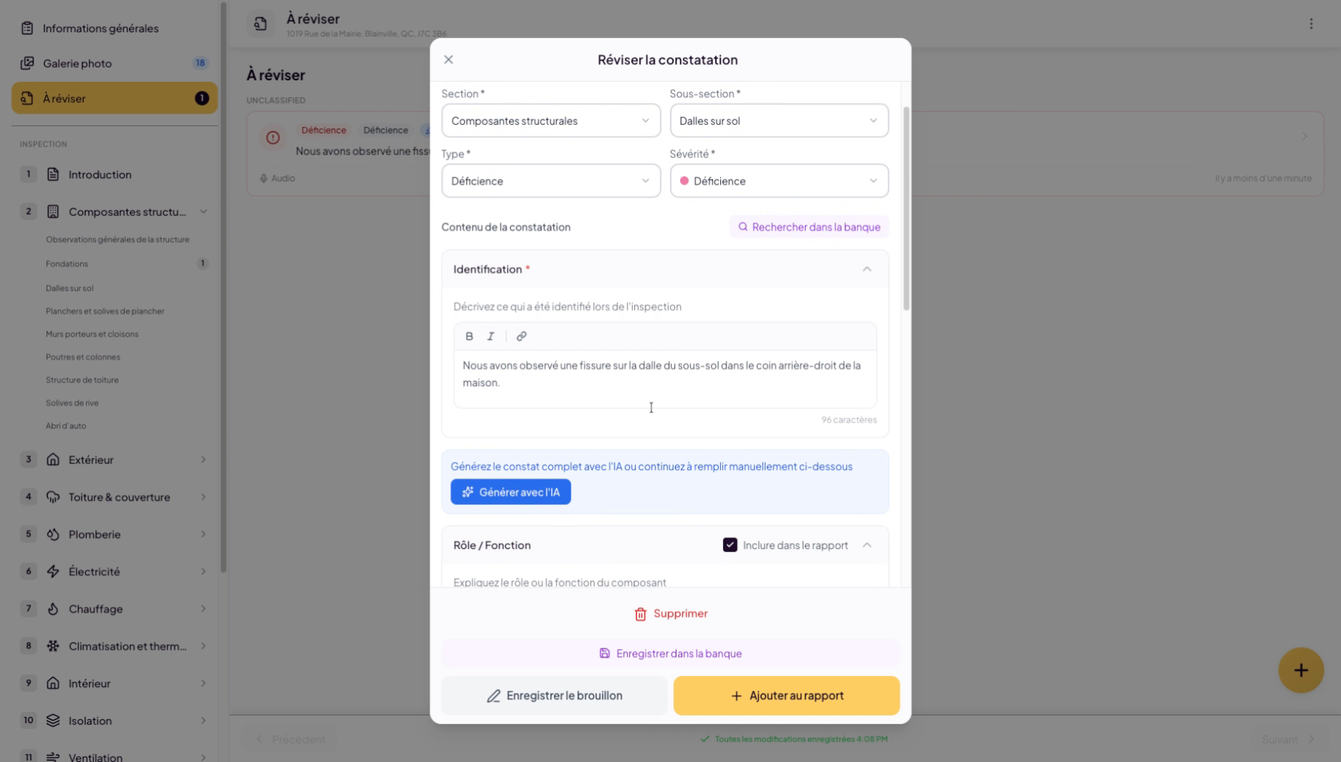Image resolution: width=1341 pixels, height=762 pixels.
Task: Click the trash Supprimer icon
Action: [x=641, y=615]
